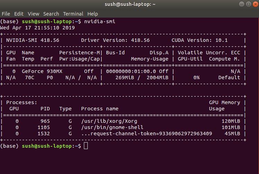Screen dimensions: 259x174
Task: Minimize the terminal window
Action: 242,4
